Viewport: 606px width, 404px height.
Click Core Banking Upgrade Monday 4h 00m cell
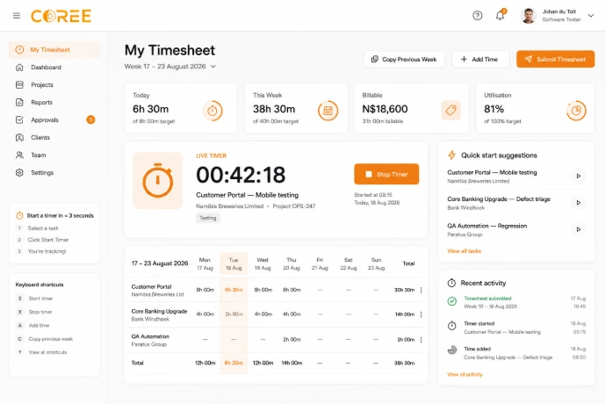coord(205,314)
